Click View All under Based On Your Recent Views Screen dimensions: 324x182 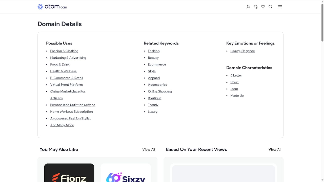[x=275, y=149]
